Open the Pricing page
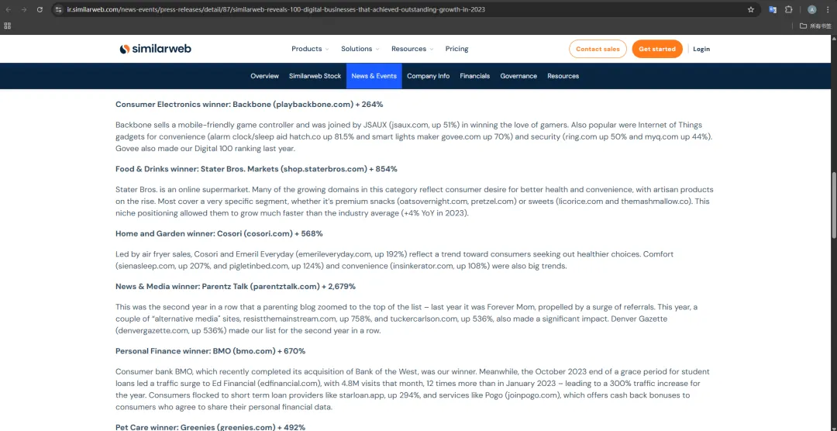The image size is (837, 431). (456, 49)
